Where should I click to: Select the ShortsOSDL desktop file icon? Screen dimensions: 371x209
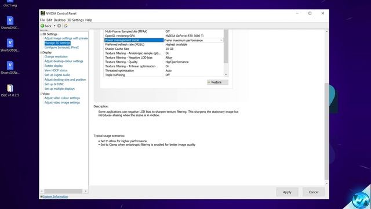tap(10, 45)
